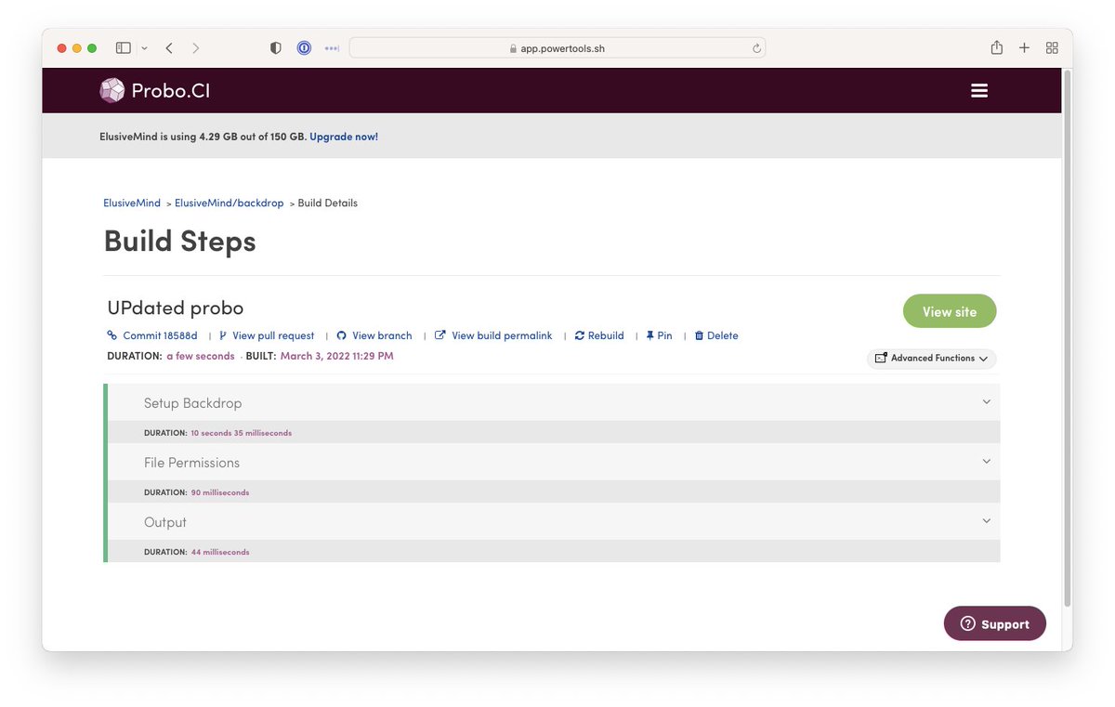
Task: Click the '10 seconds 35 milliseconds' duration
Action: coord(242,433)
